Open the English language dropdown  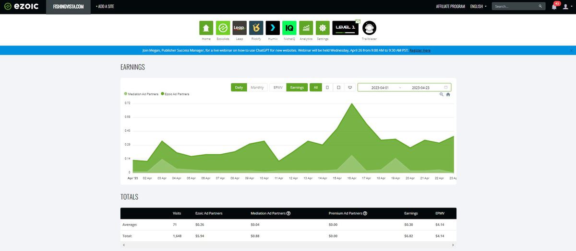tap(479, 7)
